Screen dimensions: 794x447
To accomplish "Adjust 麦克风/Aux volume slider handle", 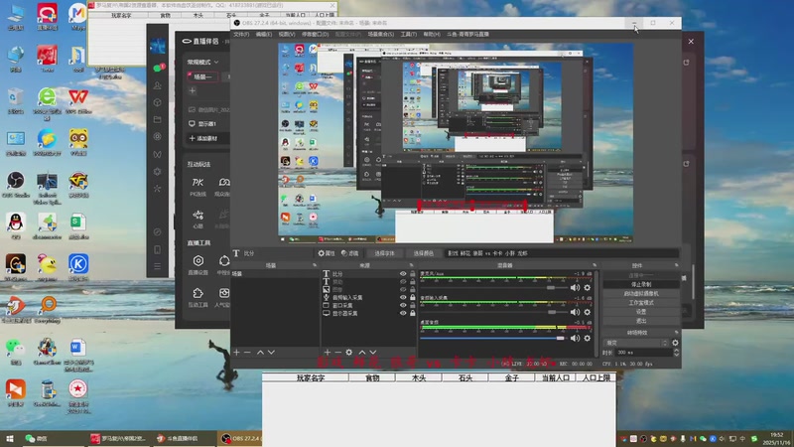I will (x=551, y=287).
